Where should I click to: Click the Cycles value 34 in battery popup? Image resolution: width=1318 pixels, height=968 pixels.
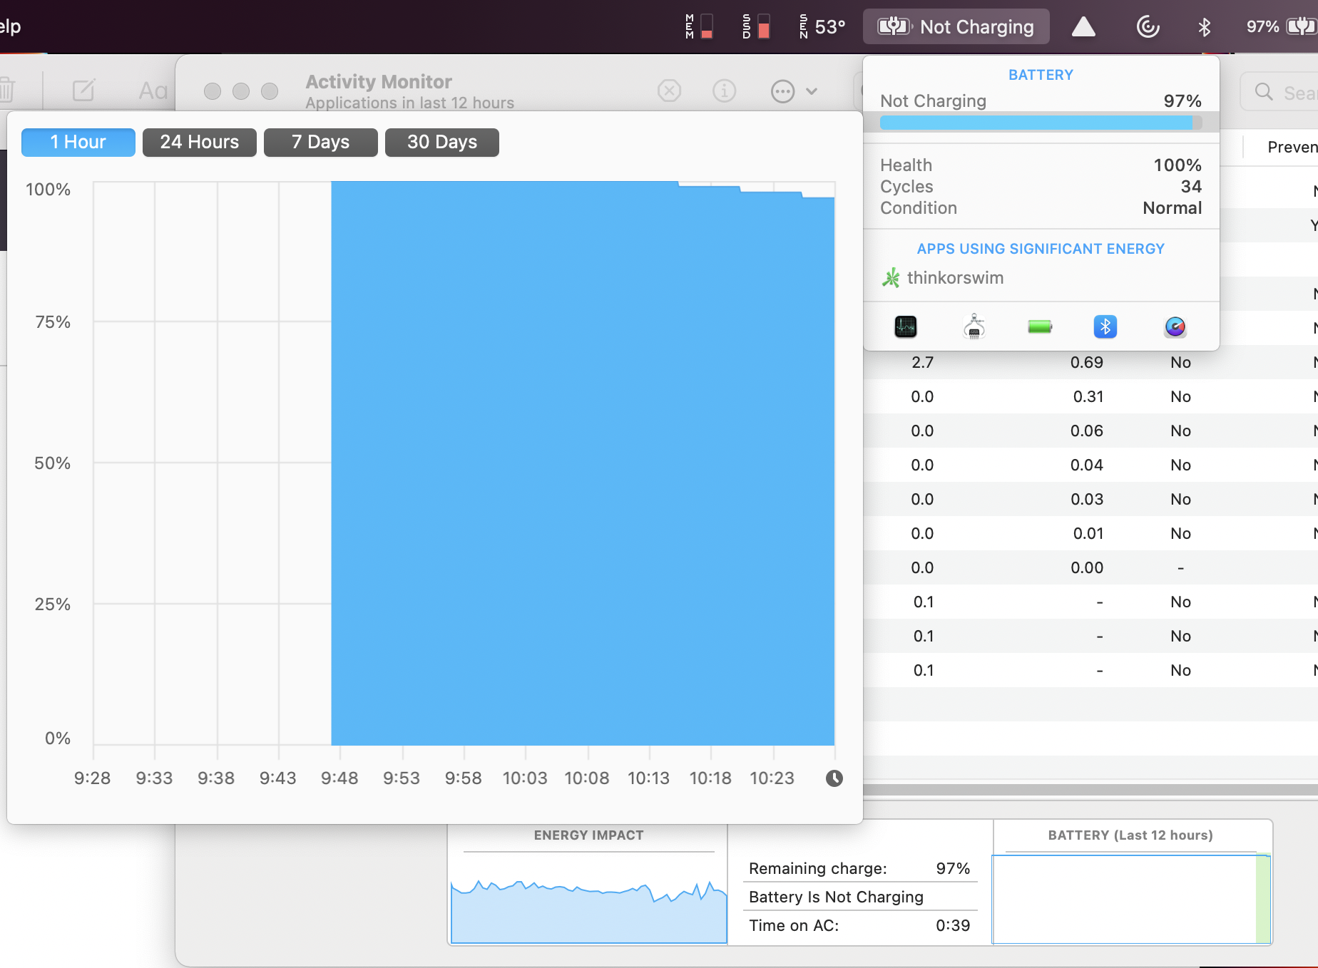pyautogui.click(x=1191, y=187)
